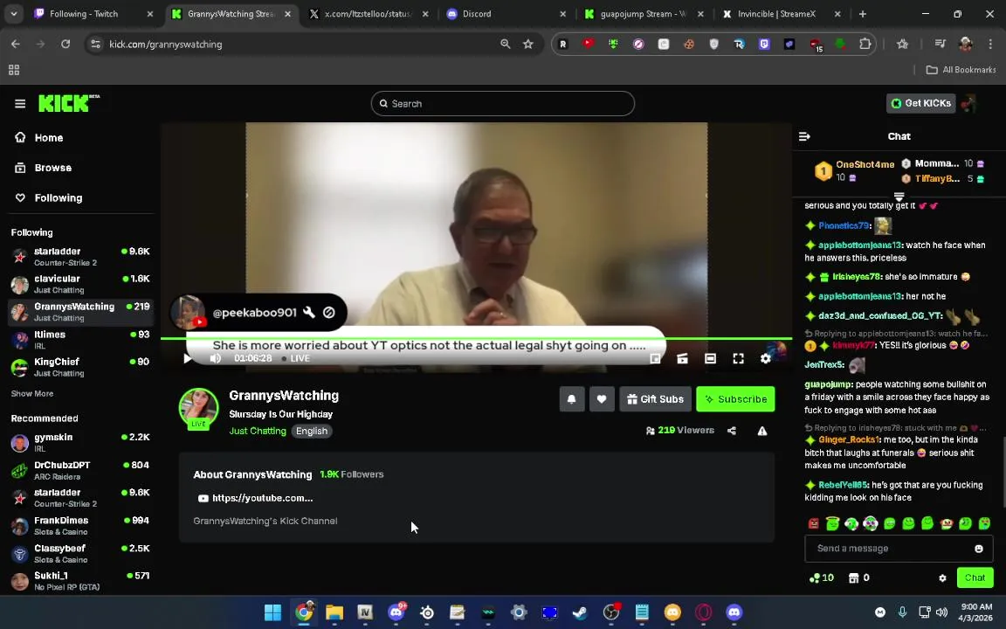Toggle notification bell for GrannysWatching
Viewport: 1006px width, 629px height.
(x=572, y=398)
